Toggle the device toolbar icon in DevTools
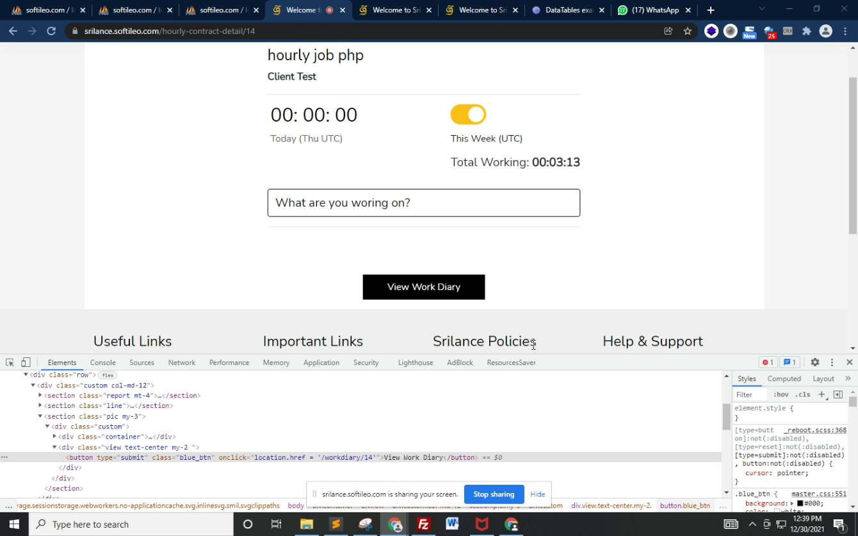858x536 pixels. pyautogui.click(x=26, y=362)
